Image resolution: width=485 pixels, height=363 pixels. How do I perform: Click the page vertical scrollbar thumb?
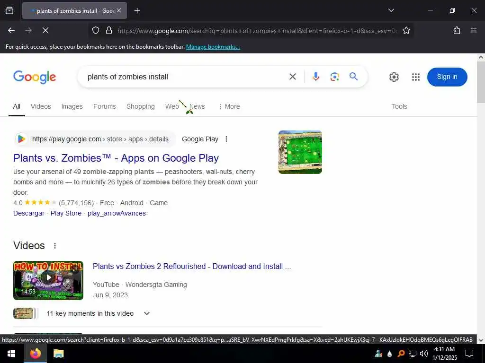pos(481,82)
